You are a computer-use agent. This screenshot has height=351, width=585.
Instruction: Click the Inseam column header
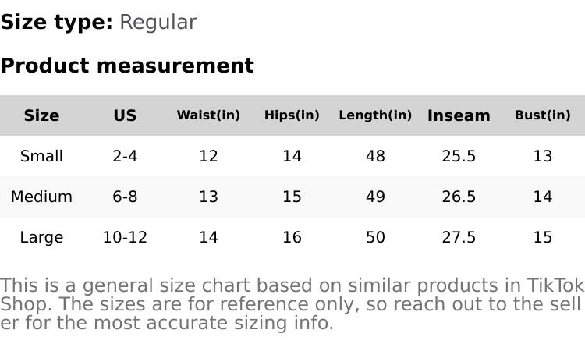pyautogui.click(x=459, y=115)
